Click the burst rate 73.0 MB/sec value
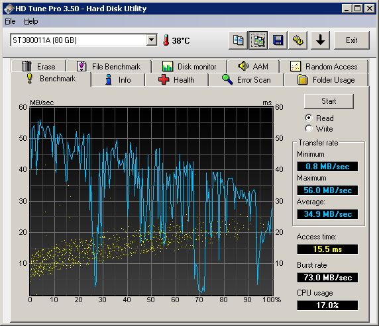This screenshot has height=326, width=379. [327, 278]
